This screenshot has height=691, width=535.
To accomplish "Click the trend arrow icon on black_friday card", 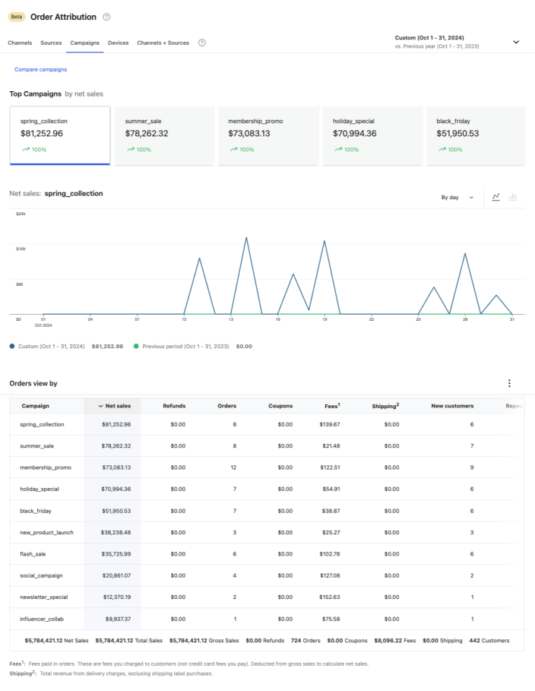I will click(442, 150).
